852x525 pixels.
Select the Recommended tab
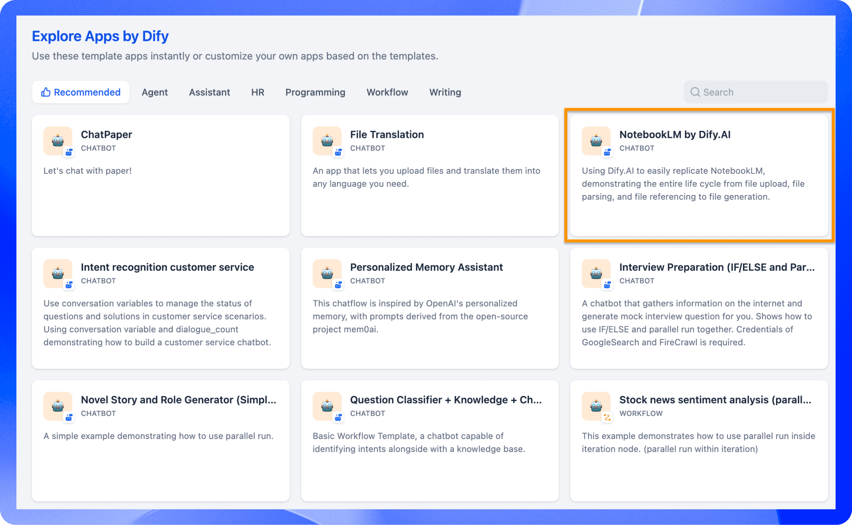point(81,92)
